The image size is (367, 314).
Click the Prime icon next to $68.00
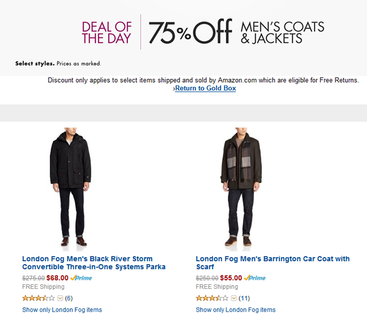point(81,278)
